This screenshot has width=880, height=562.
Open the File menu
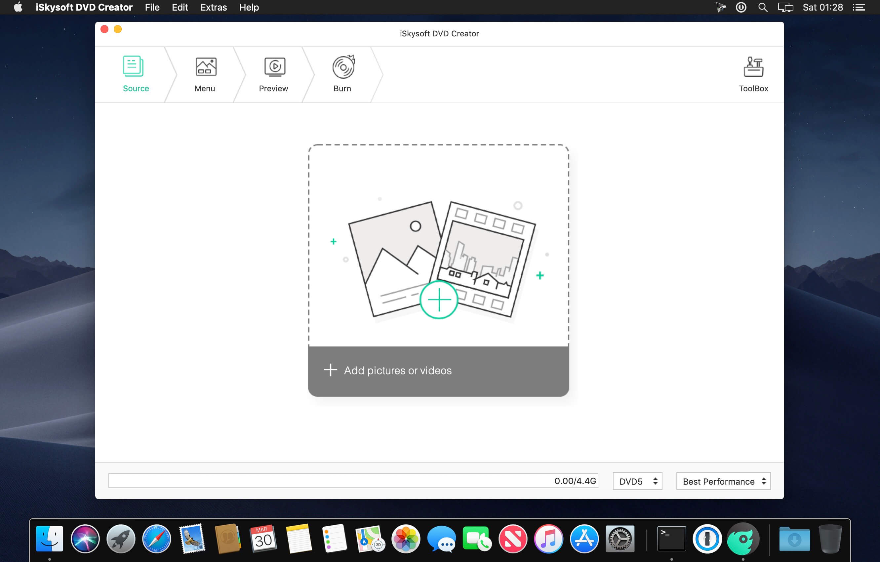[152, 7]
